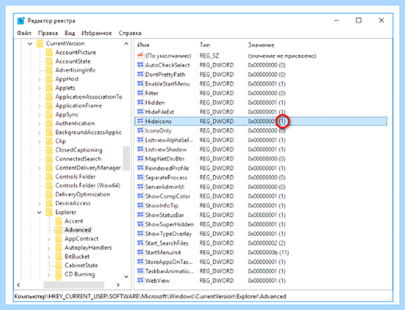Select the StoreAppsOnTas... value name

(x=169, y=262)
